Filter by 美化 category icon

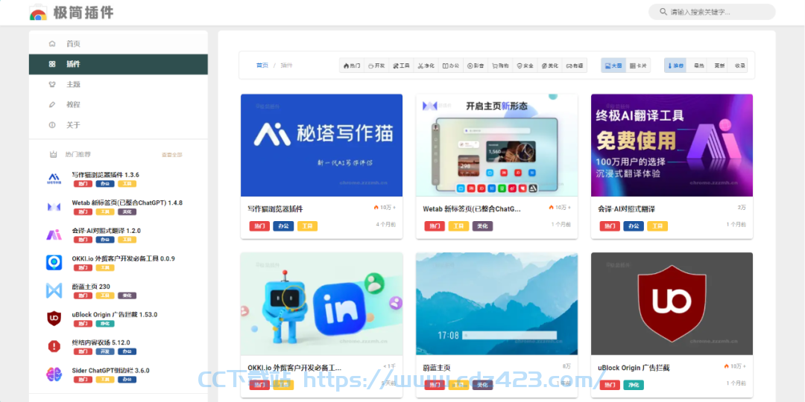(x=549, y=66)
